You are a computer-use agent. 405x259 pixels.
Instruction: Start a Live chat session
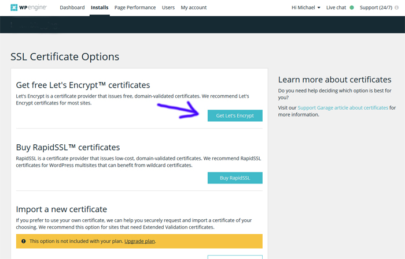tap(336, 7)
